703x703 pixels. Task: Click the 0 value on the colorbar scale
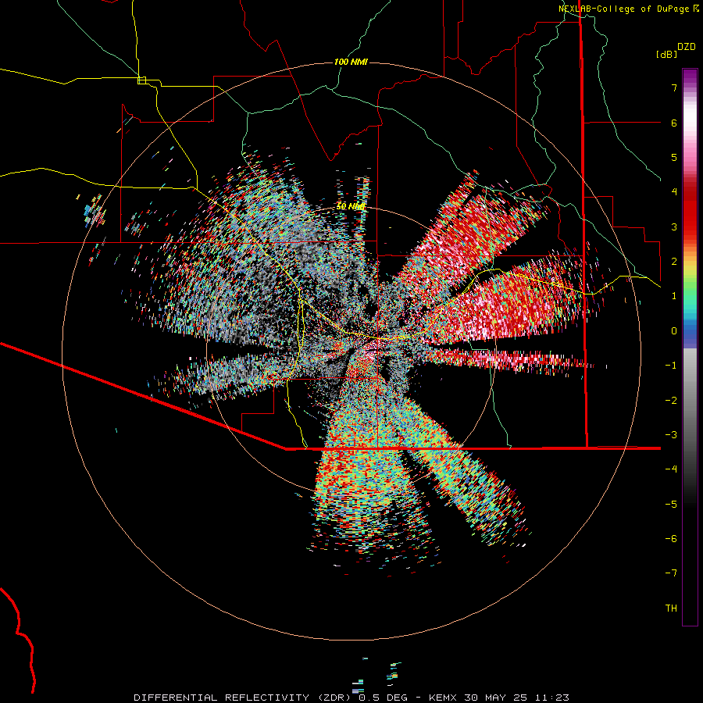point(674,331)
